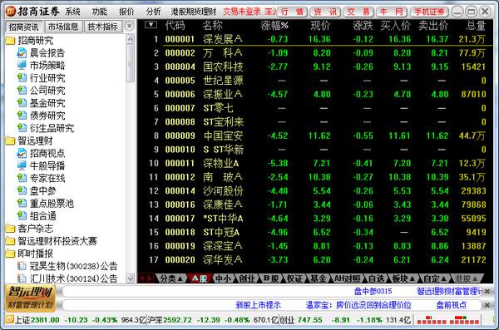Screen dimensions: 499x330
Task: Open the 功能 menu
Action: (100, 12)
